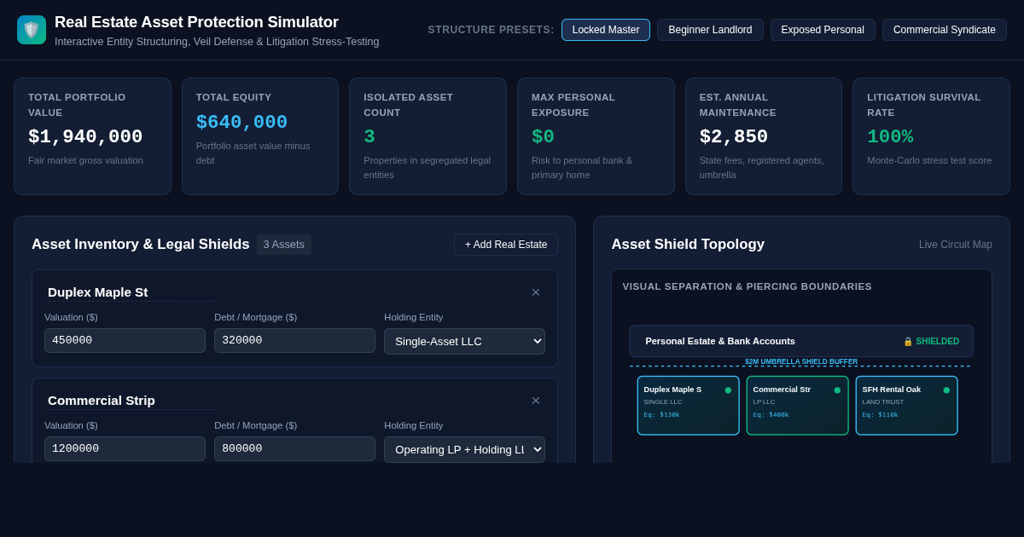Click Eq: $130k on Duplex Maple node

pos(661,415)
